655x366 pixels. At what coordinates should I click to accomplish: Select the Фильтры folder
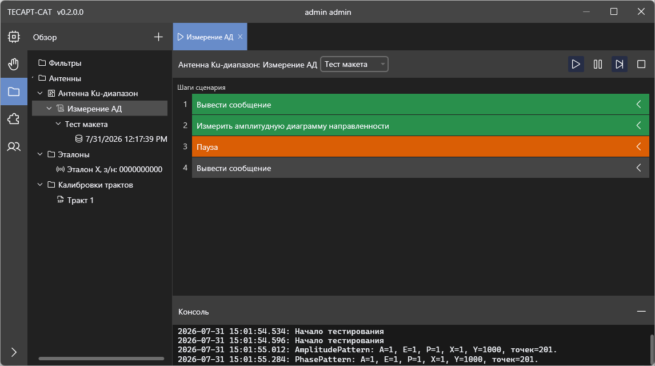point(60,63)
